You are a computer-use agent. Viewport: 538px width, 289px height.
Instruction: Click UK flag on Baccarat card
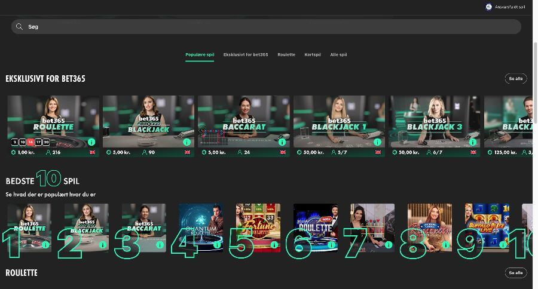click(x=283, y=152)
